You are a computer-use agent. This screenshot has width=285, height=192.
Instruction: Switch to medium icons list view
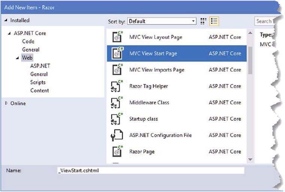point(214,21)
